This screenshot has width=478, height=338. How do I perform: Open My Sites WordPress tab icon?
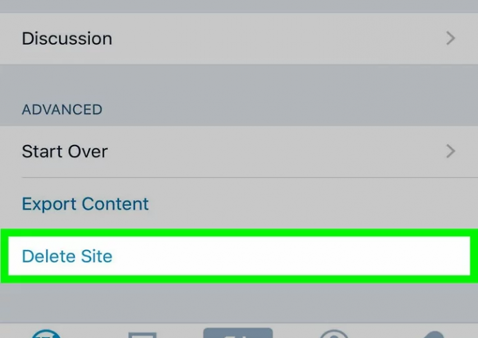pyautogui.click(x=47, y=334)
